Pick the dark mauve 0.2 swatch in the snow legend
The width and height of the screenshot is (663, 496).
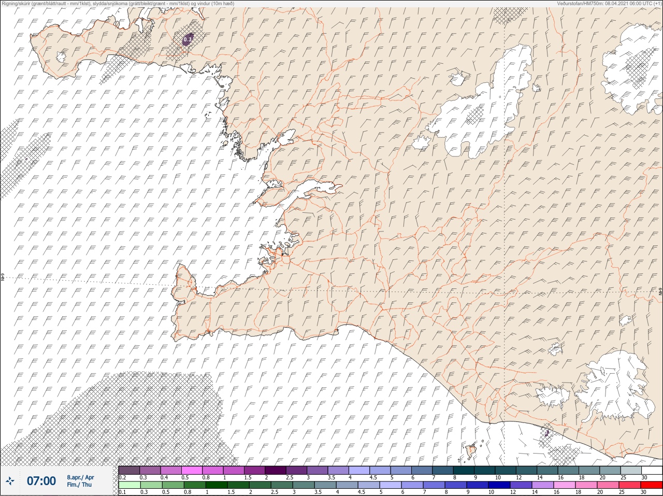[x=129, y=470]
